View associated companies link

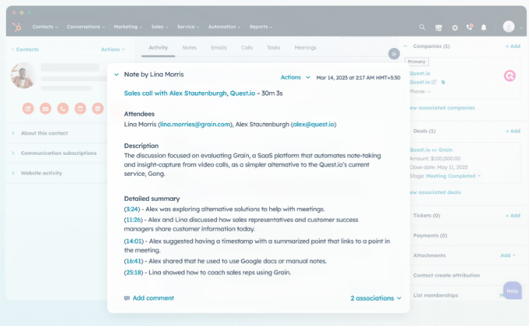tap(442, 108)
